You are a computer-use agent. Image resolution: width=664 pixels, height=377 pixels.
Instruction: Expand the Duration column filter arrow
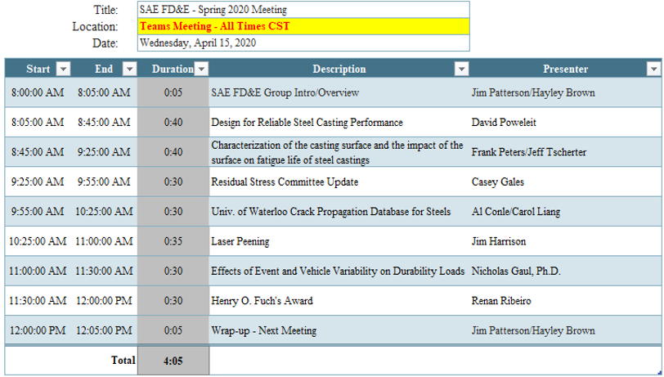click(201, 70)
